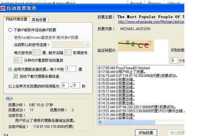Screen dimensions: 206x136
Task: Switch to the 网络环境设置 tab
Action: click(x=16, y=19)
